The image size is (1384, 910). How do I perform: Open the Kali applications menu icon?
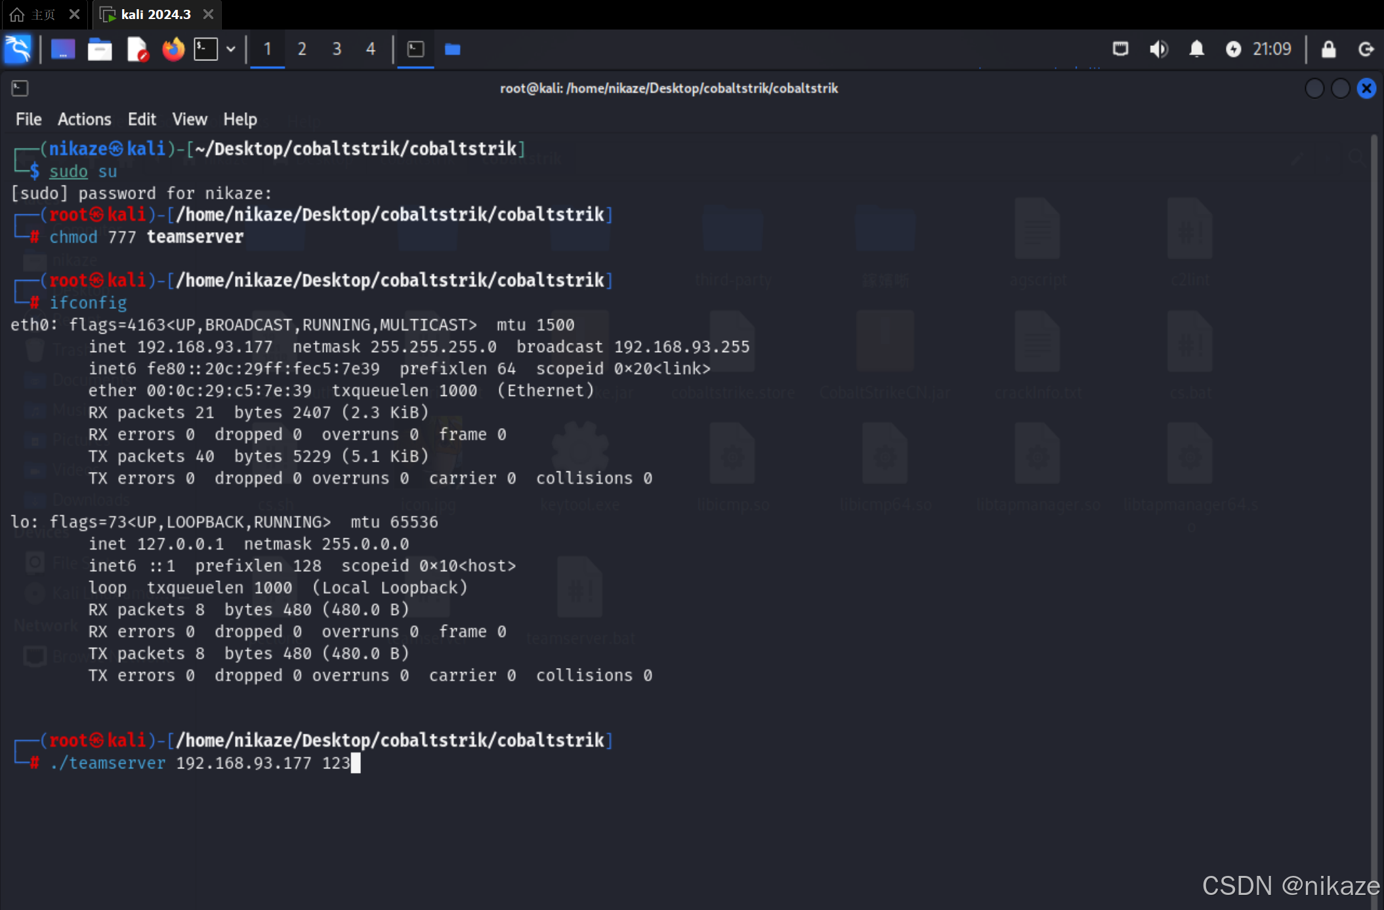click(18, 49)
